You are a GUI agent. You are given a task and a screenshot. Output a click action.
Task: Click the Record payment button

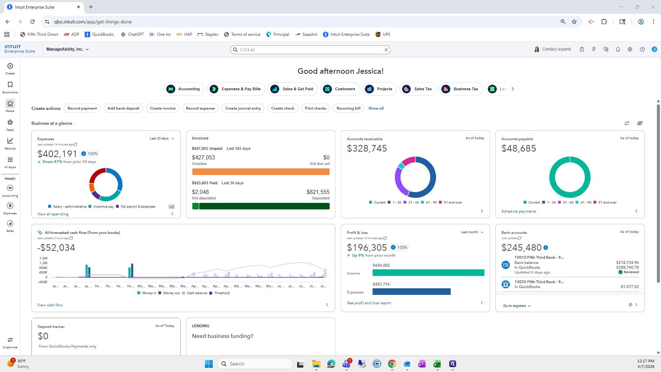[82, 108]
